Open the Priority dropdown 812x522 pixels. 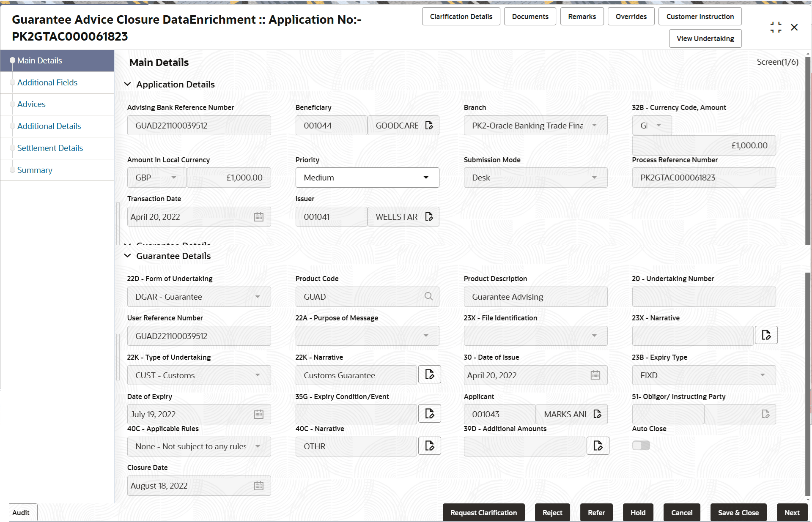click(x=426, y=178)
